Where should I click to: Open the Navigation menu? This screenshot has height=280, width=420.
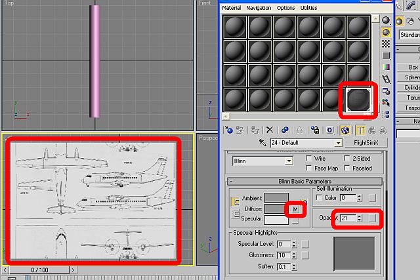click(259, 8)
